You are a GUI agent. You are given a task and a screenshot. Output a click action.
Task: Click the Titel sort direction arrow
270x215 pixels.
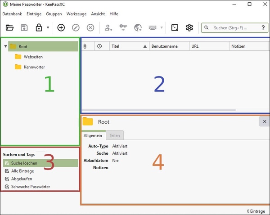coord(145,46)
